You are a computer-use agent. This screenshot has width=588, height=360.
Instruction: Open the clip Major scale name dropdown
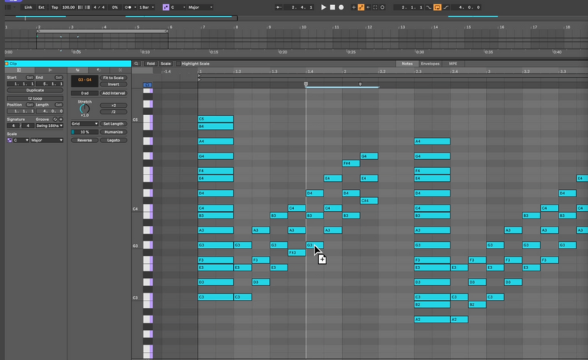coord(47,140)
